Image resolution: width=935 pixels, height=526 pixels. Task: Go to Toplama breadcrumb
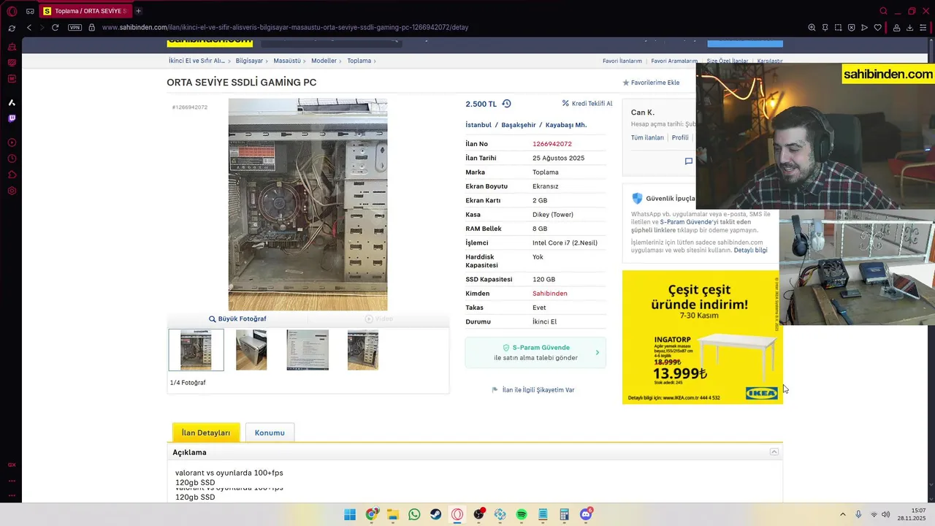(359, 61)
